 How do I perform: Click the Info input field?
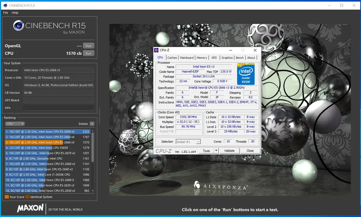[59, 107]
